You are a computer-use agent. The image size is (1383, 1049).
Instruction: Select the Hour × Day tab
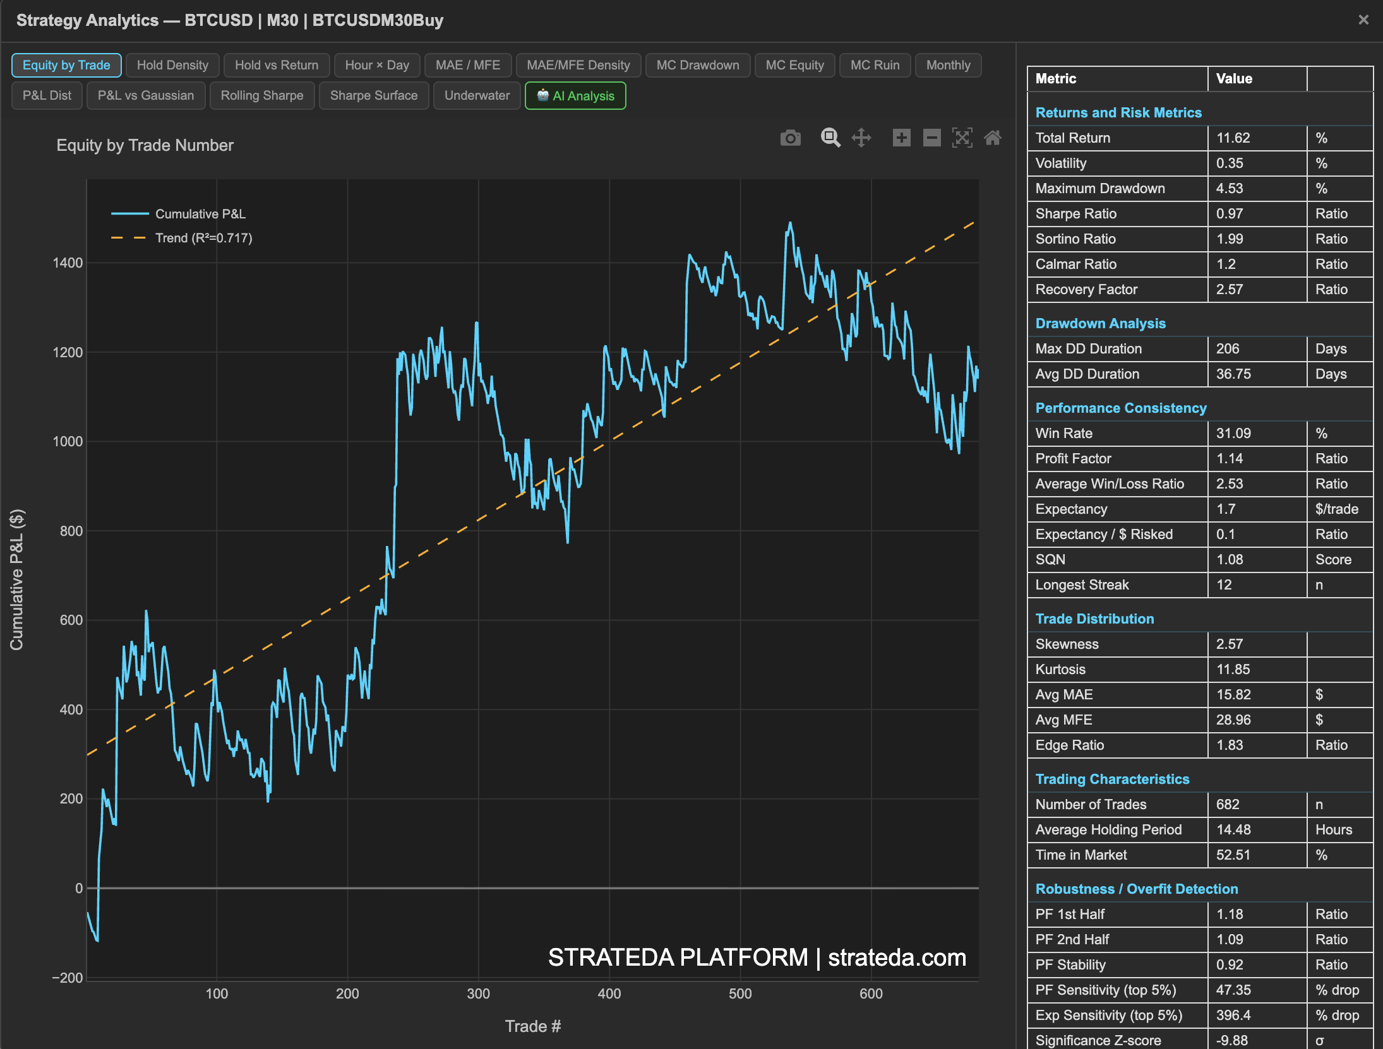coord(376,65)
